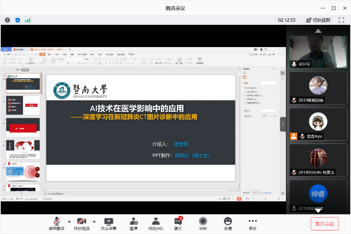Image resolution: width=351 pixels, height=234 pixels.
Task: Open the invite participants icon
Action: point(133,223)
